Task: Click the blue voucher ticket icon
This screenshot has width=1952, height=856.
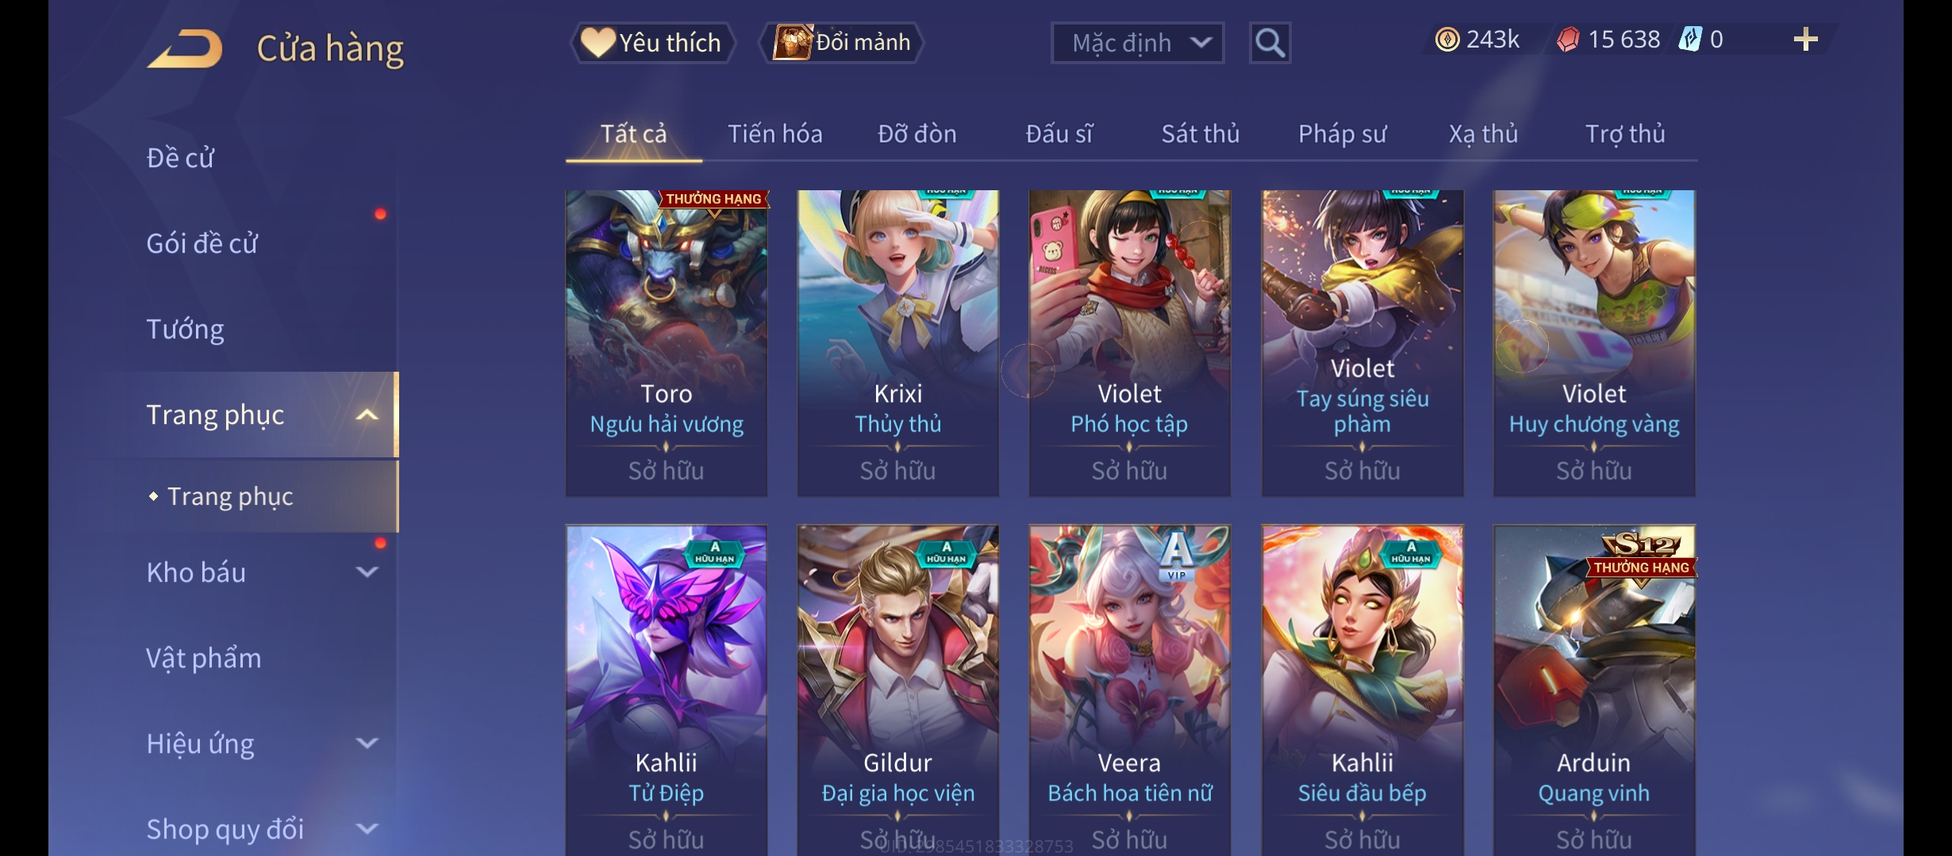Action: click(1690, 39)
